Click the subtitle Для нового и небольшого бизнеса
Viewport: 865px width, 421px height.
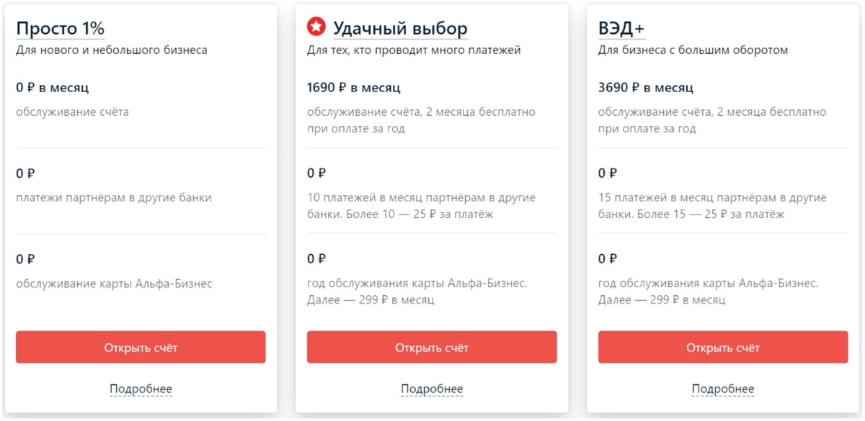pyautogui.click(x=112, y=50)
